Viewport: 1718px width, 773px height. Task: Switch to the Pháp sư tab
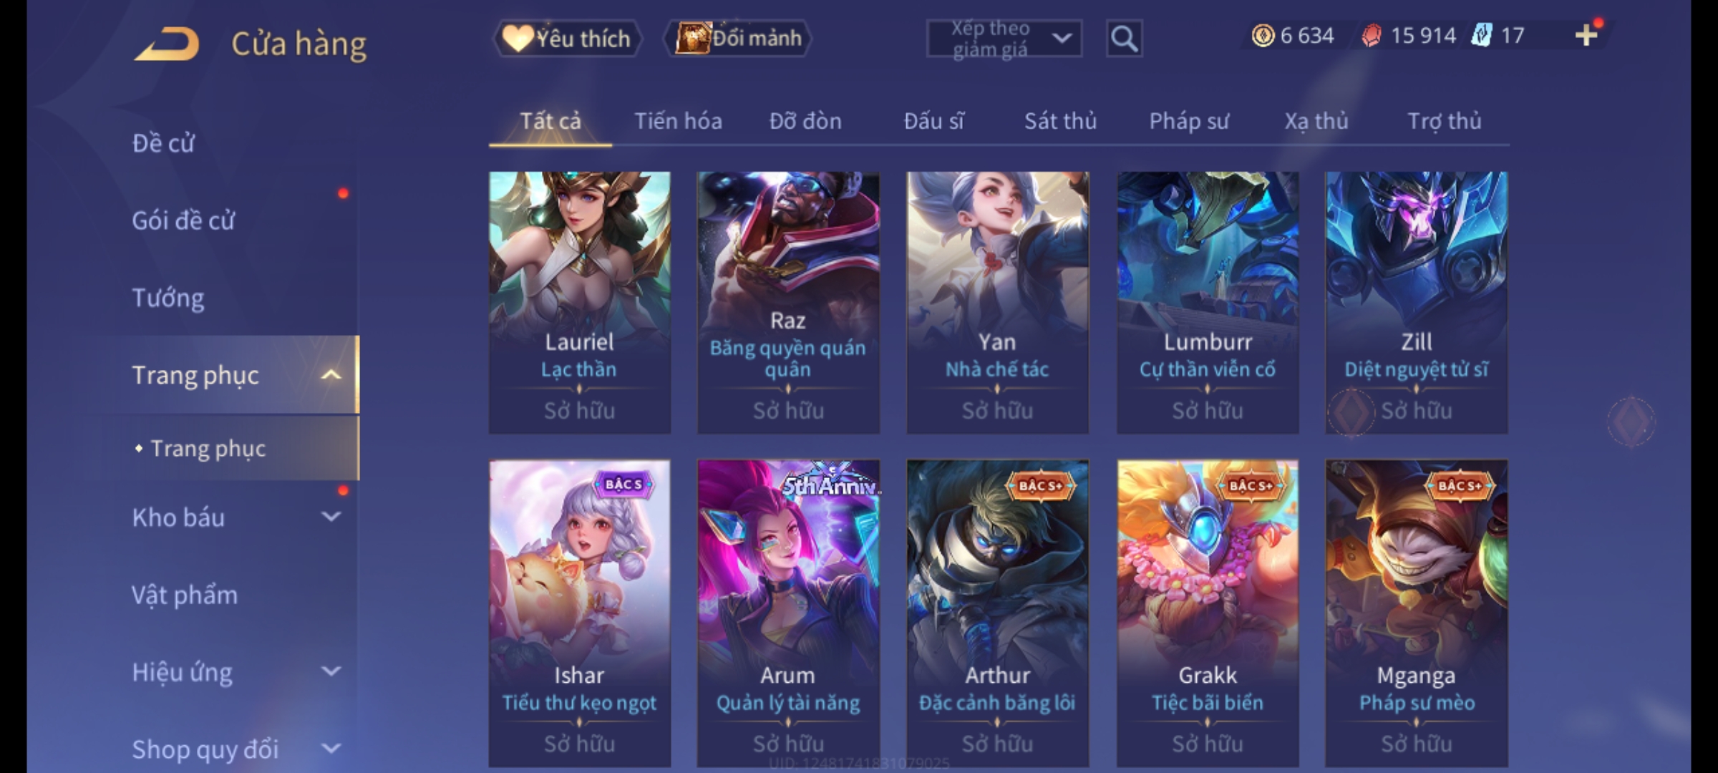(x=1189, y=121)
